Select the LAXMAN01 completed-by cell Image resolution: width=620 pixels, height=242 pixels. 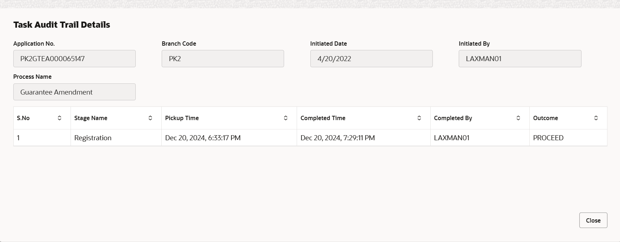pos(451,138)
